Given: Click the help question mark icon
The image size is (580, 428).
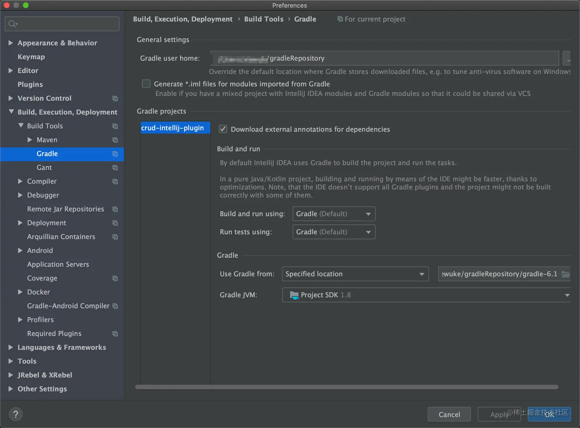Looking at the screenshot, I should pyautogui.click(x=15, y=414).
